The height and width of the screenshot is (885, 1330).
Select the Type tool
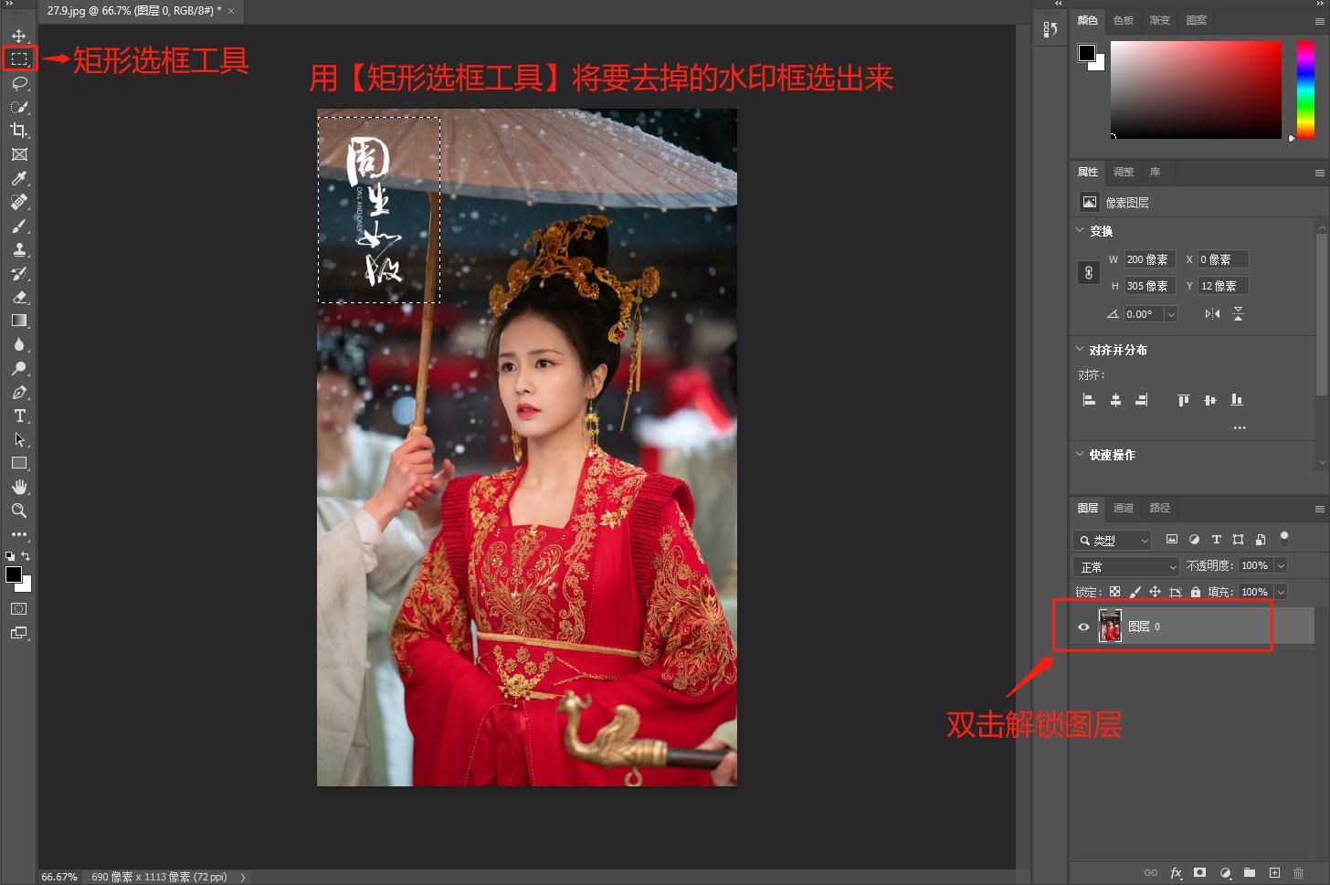[x=20, y=416]
